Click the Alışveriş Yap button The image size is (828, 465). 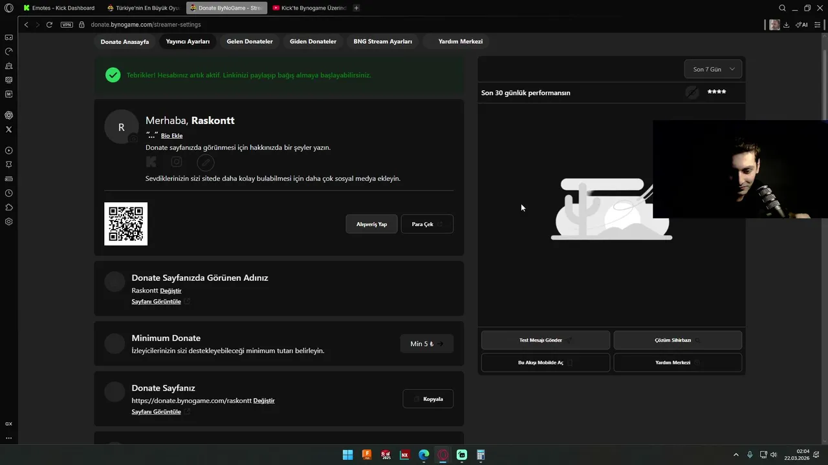pos(372,224)
